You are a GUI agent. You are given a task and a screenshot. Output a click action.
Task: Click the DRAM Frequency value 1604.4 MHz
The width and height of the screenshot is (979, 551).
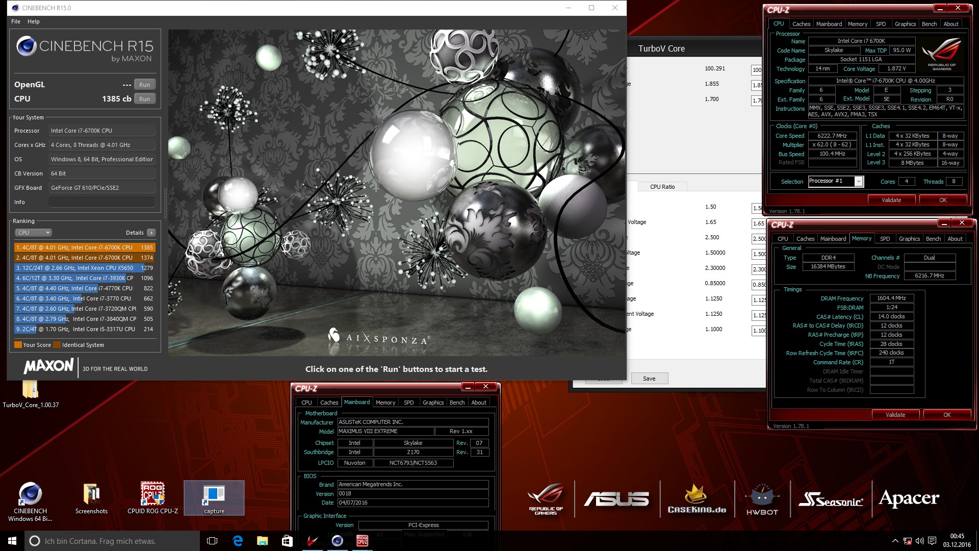pos(891,298)
